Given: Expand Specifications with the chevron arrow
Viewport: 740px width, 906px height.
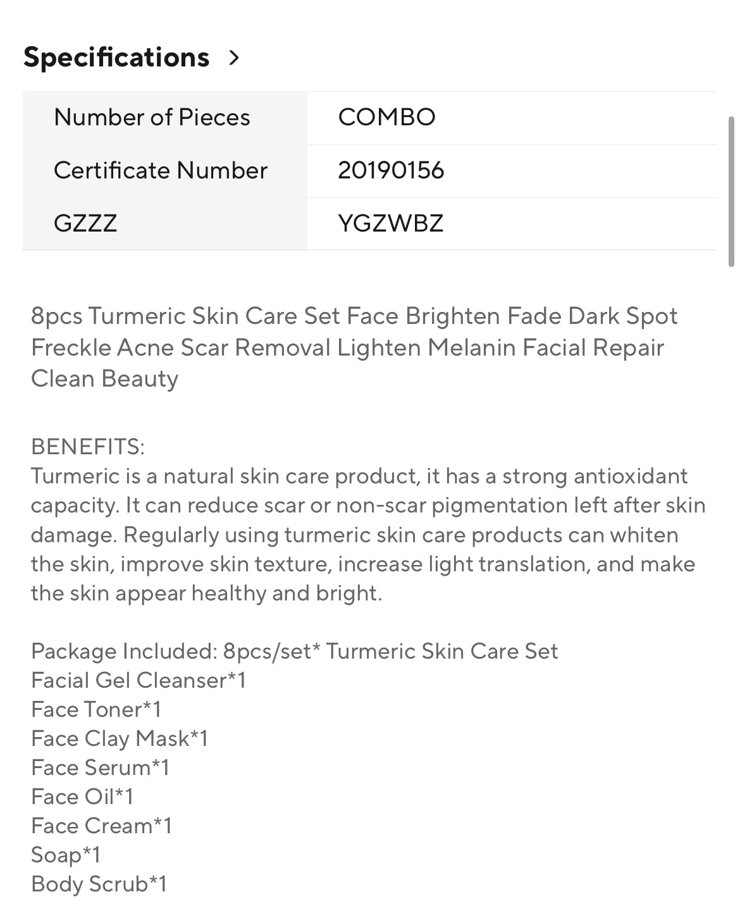Looking at the screenshot, I should [x=234, y=58].
